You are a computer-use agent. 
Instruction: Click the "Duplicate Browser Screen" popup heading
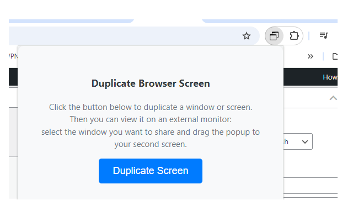coord(151,84)
